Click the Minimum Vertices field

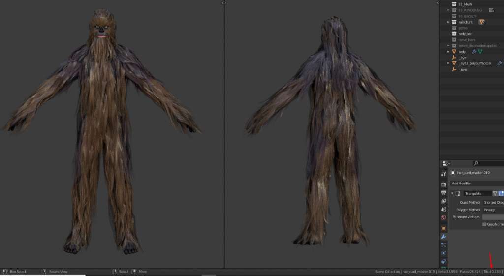point(493,217)
